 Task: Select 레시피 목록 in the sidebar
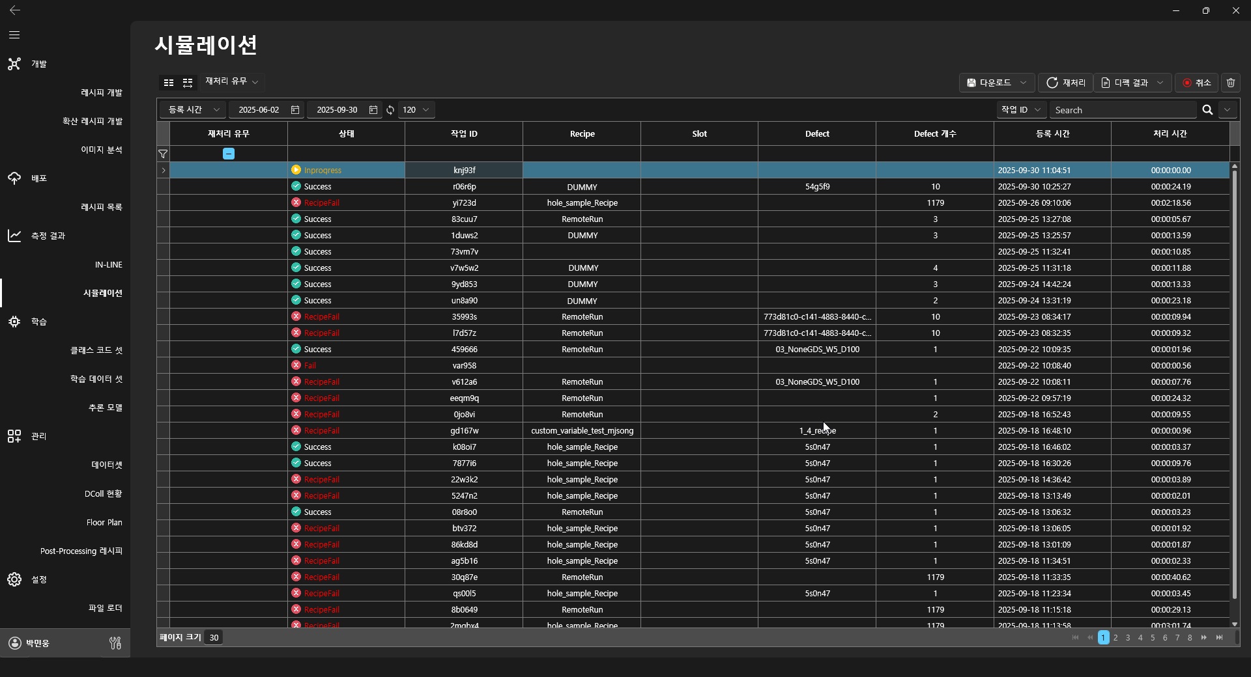[101, 207]
